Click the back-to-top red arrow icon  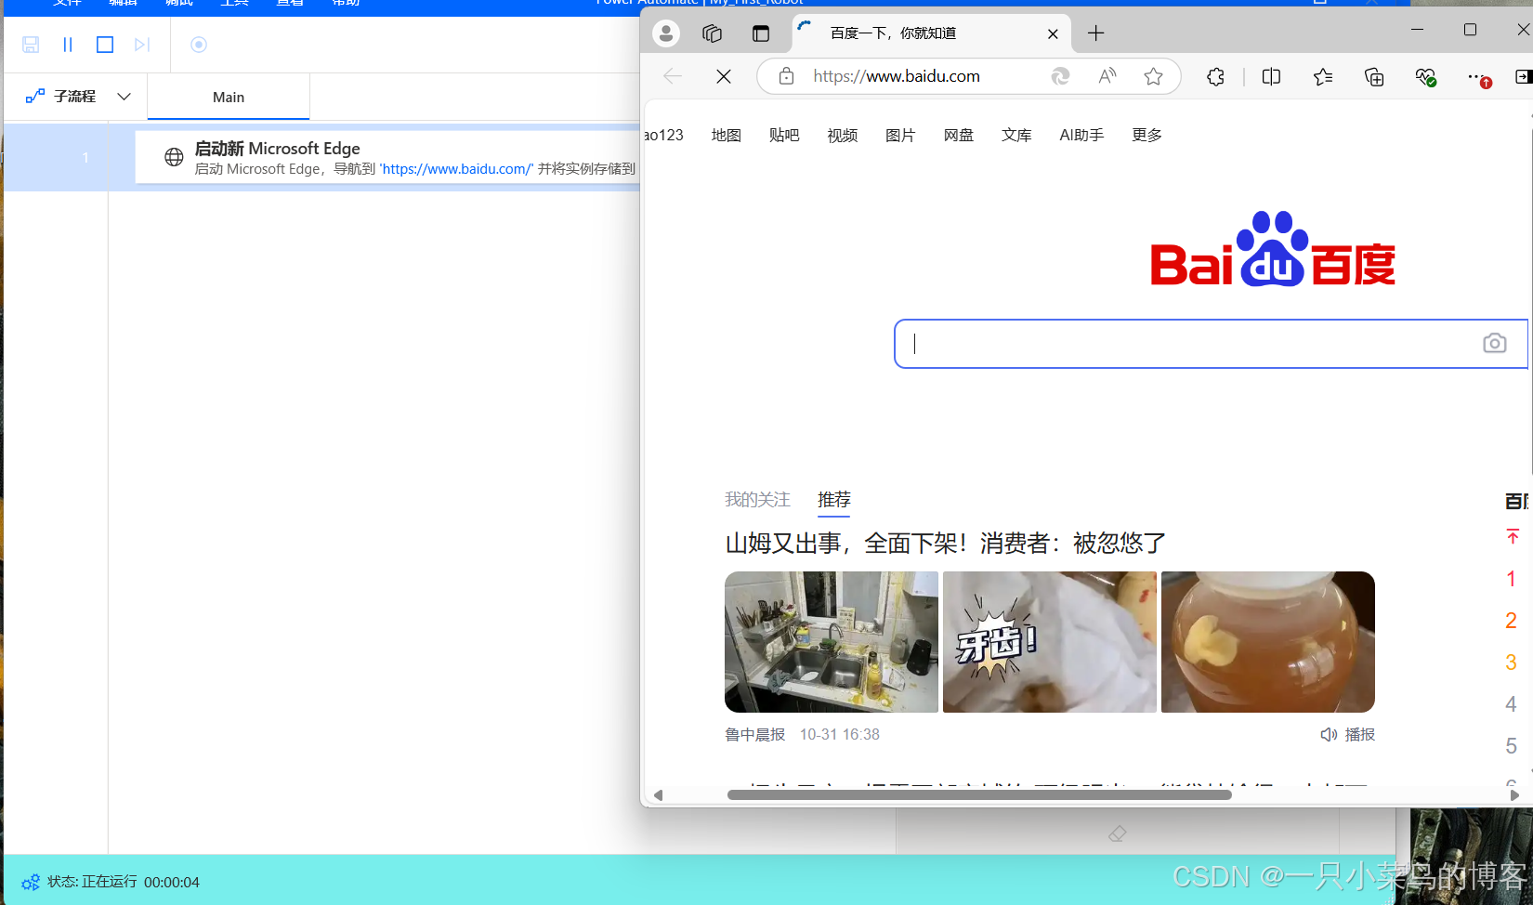tap(1513, 537)
